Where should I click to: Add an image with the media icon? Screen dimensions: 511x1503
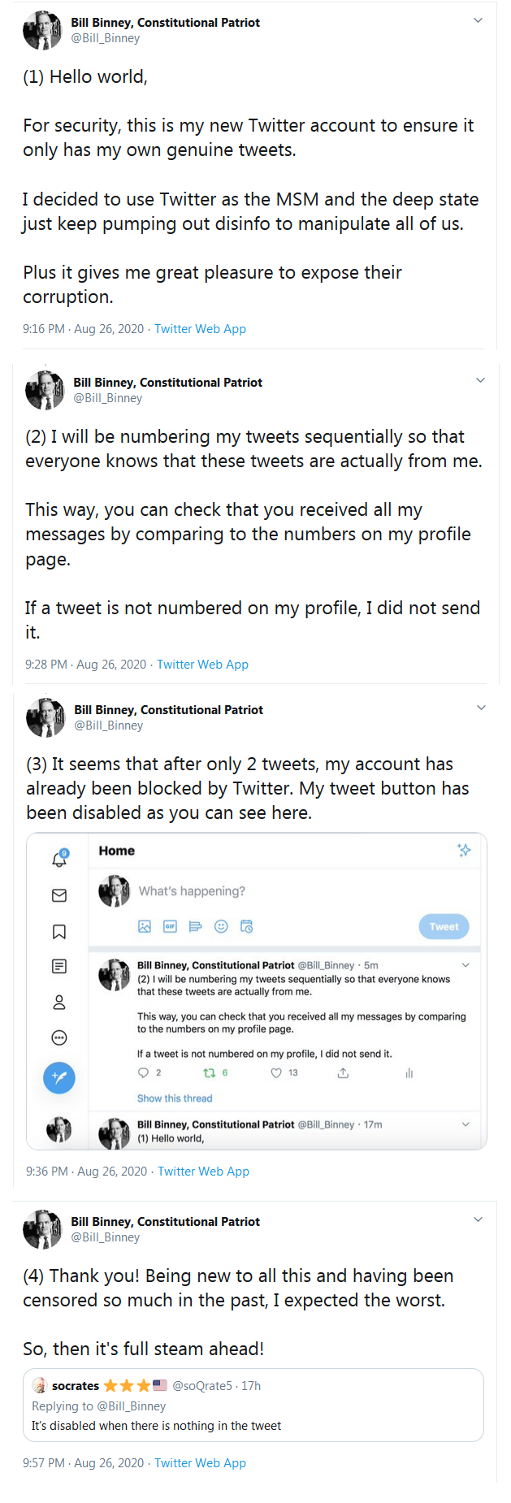tap(145, 926)
